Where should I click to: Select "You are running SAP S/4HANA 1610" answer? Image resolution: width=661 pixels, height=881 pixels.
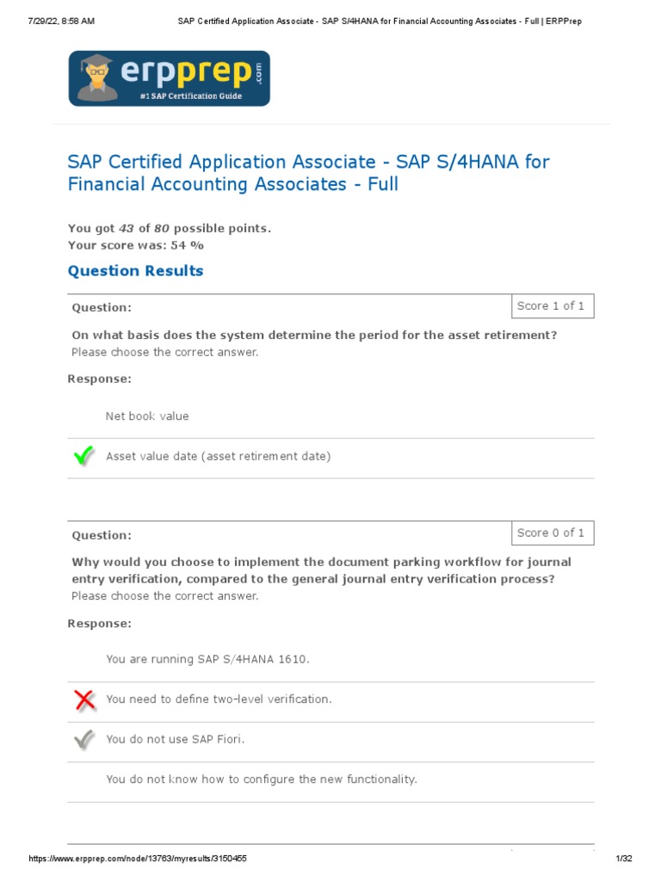207,659
